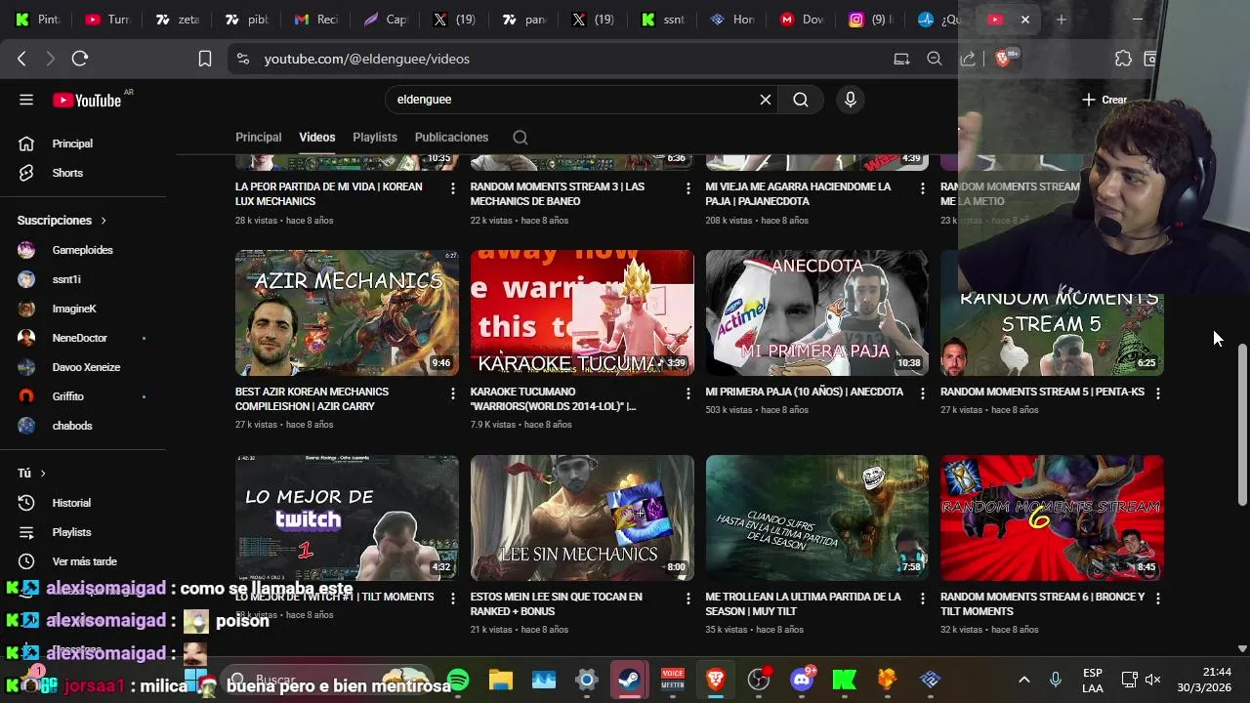Open Spotify from the taskbar
The height and width of the screenshot is (703, 1250).
point(458,680)
